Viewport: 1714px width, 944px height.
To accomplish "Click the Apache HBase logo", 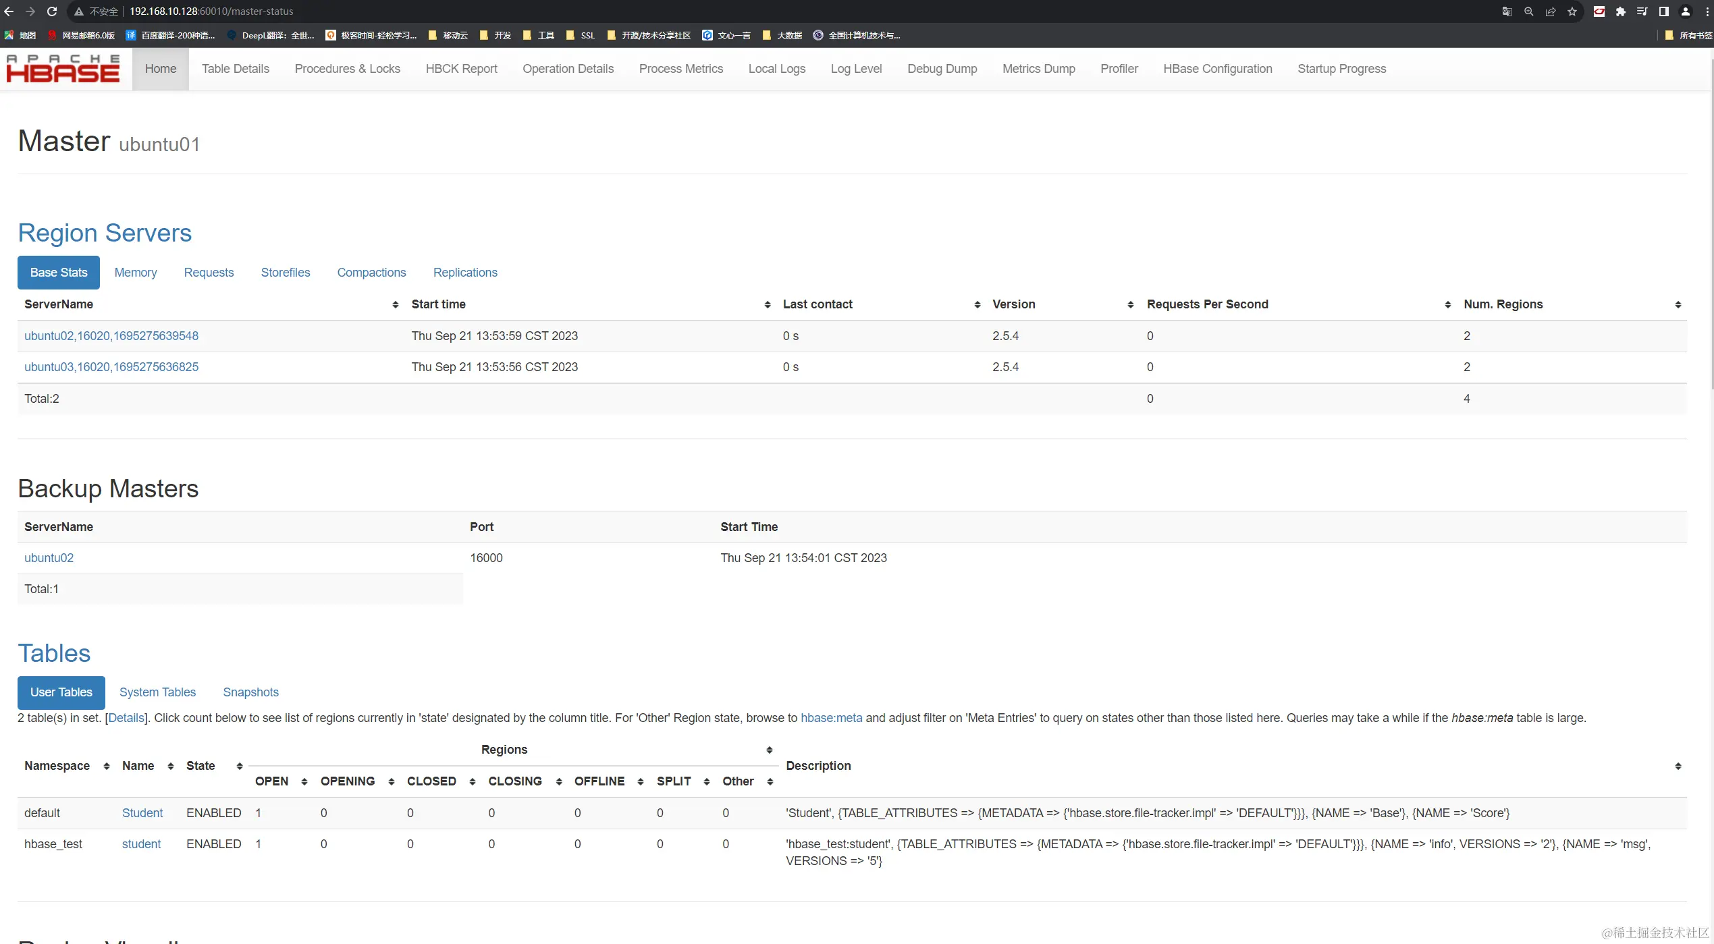I will [x=63, y=69].
